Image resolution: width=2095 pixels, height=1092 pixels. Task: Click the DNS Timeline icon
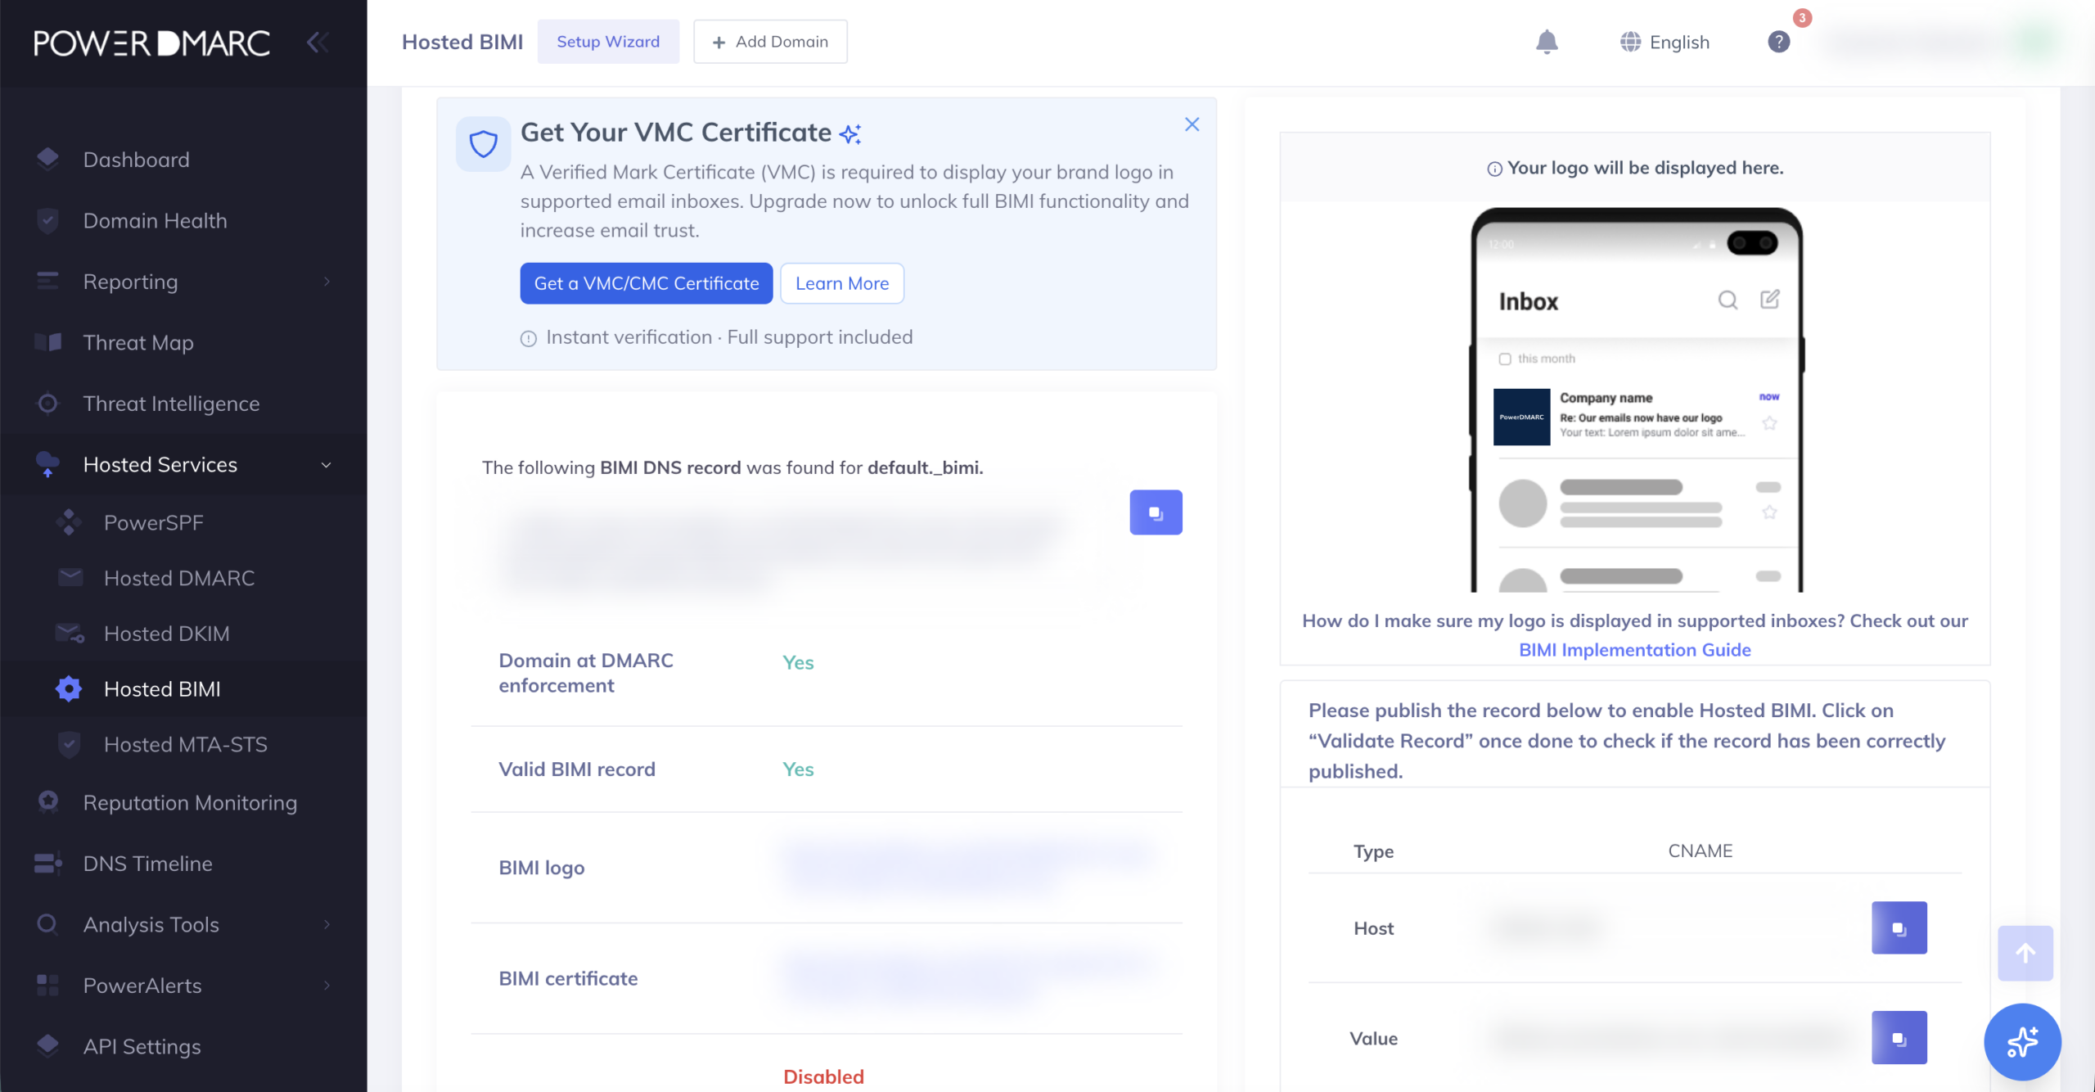pyautogui.click(x=48, y=864)
